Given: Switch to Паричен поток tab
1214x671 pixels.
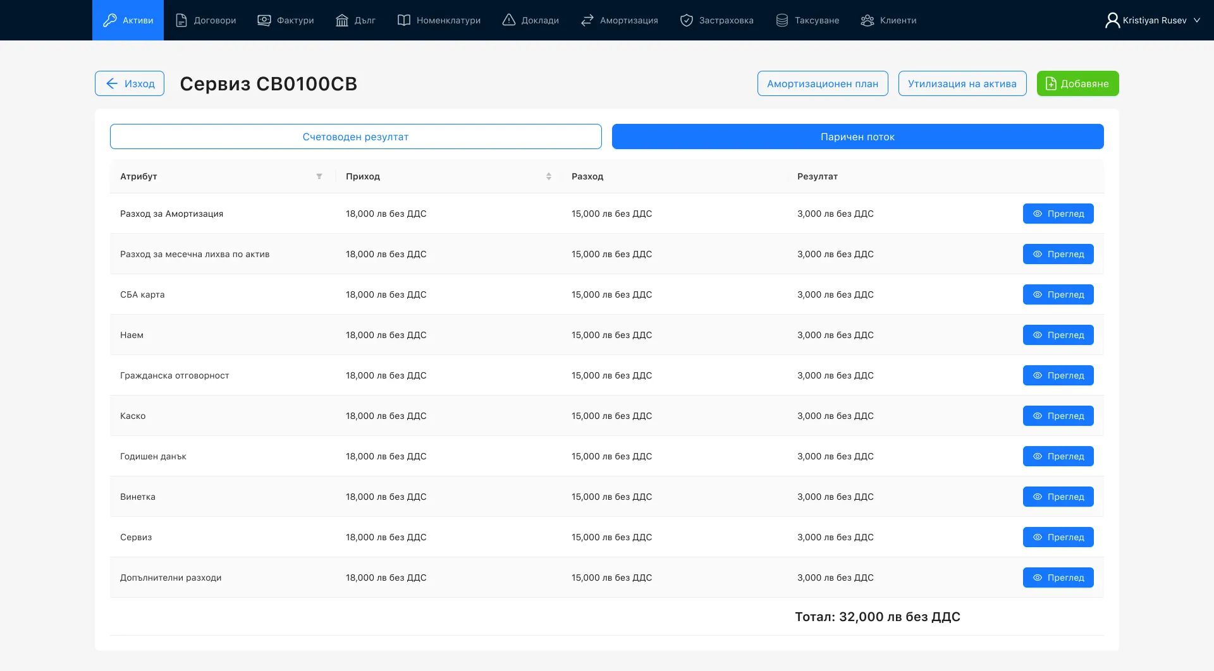Looking at the screenshot, I should pyautogui.click(x=858, y=136).
